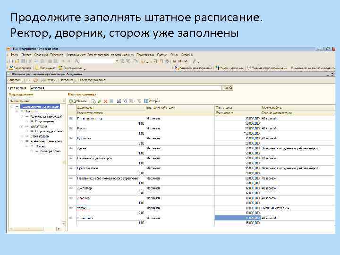Toggle expander of Учебно-методическое tree node
Image resolution: width=340 pixels, height=255 pixels.
pyautogui.click(x=22, y=141)
